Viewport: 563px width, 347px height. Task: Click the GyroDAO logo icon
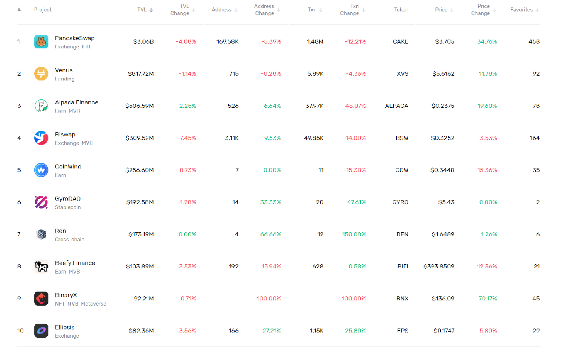[x=41, y=202]
